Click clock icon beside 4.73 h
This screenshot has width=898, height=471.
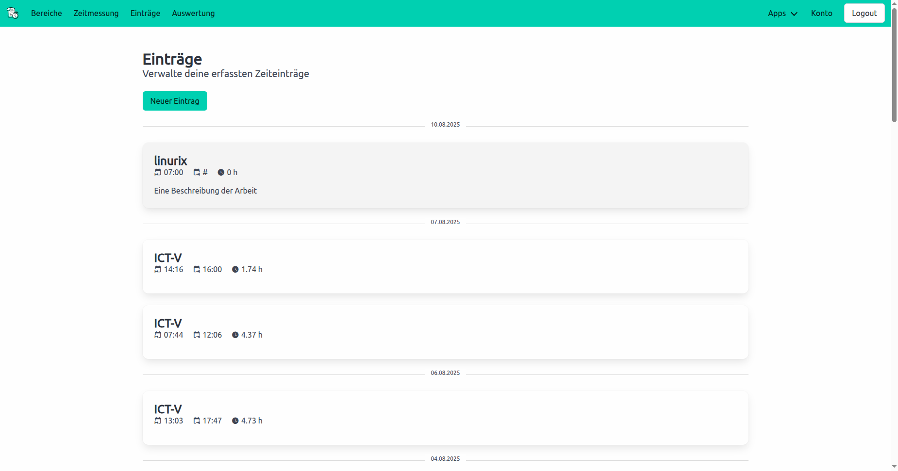235,421
